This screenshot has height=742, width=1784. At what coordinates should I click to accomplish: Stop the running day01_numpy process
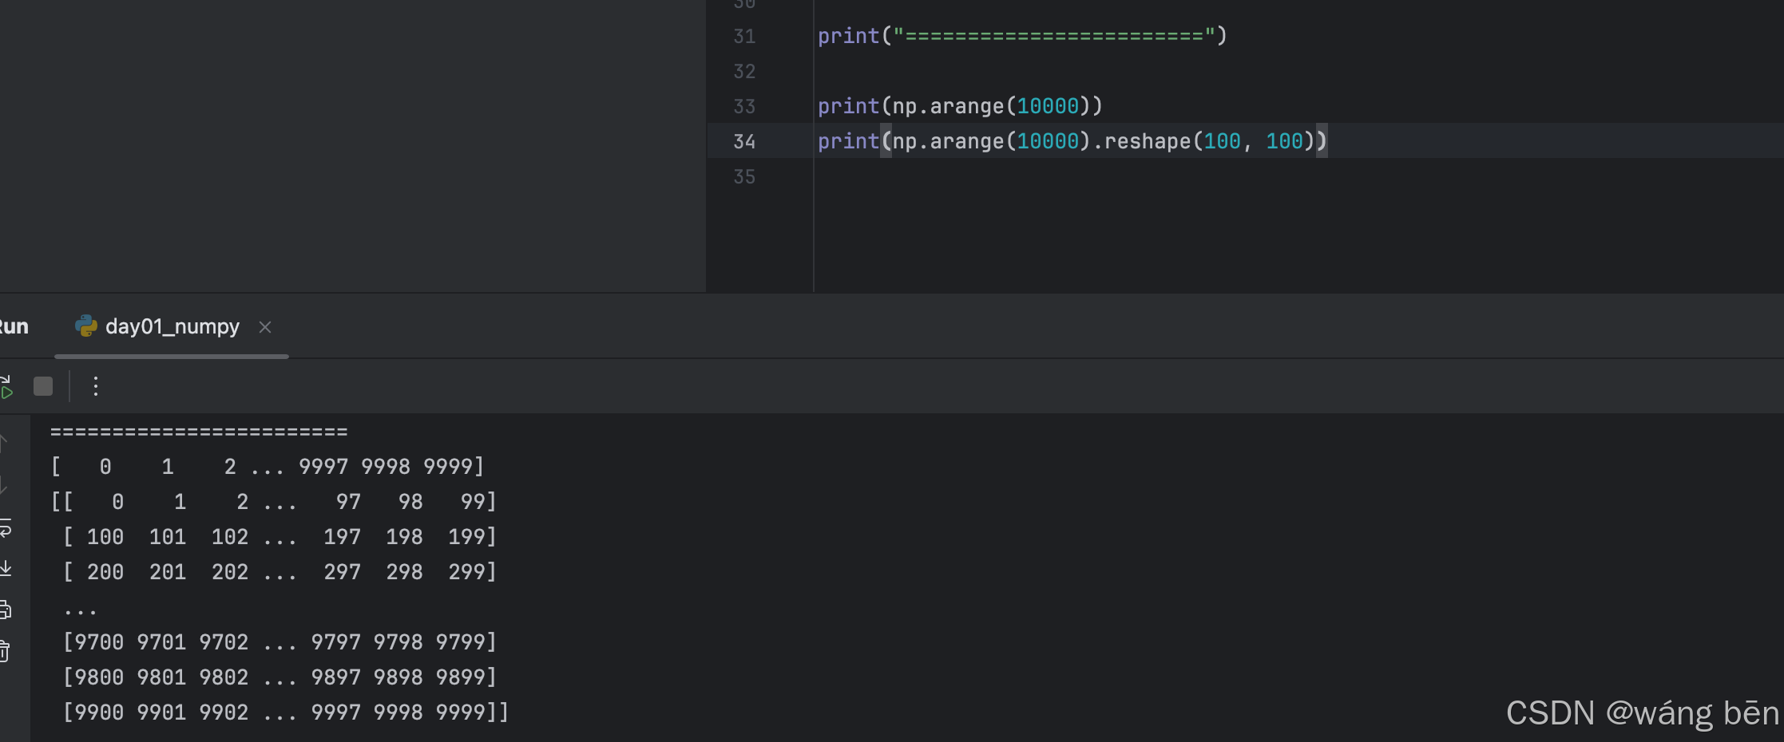(x=43, y=387)
